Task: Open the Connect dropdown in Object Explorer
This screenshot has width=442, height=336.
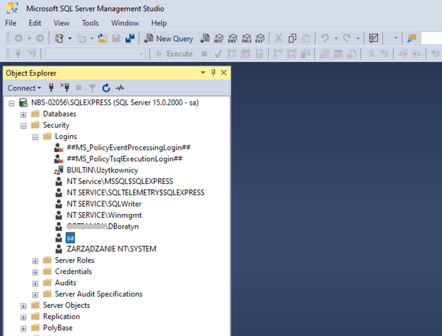Action: coord(24,88)
